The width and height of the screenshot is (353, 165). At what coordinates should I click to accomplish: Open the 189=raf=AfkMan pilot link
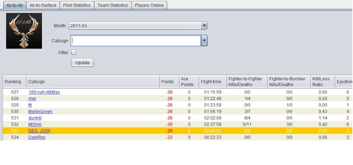point(44,92)
